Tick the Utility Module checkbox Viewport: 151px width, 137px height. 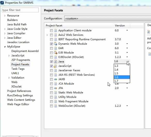[x=51, y=97]
